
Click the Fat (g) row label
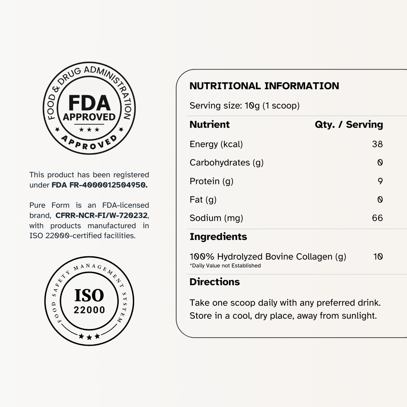(203, 200)
